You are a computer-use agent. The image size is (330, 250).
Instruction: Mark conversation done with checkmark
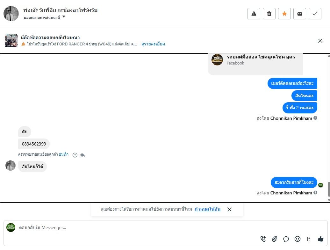315,14
